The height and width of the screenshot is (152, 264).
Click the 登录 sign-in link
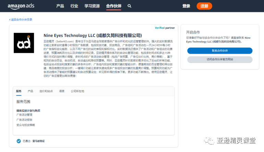(x=186, y=6)
